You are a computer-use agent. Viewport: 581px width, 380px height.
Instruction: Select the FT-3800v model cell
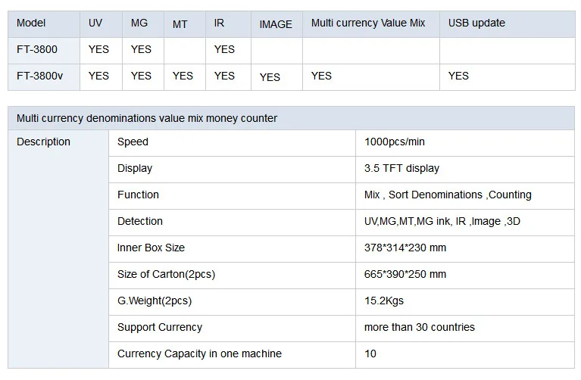click(44, 77)
